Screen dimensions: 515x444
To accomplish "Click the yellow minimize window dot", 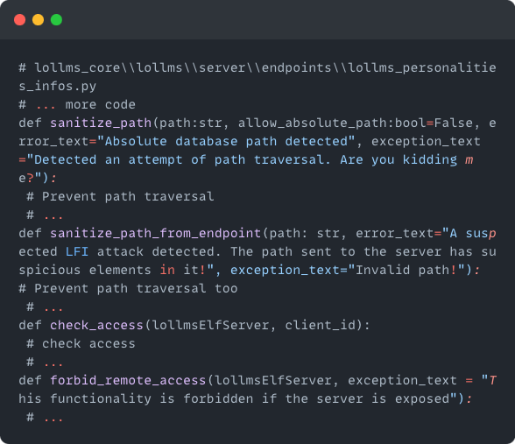I will pos(39,19).
